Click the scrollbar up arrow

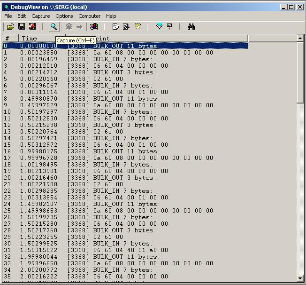click(300, 38)
